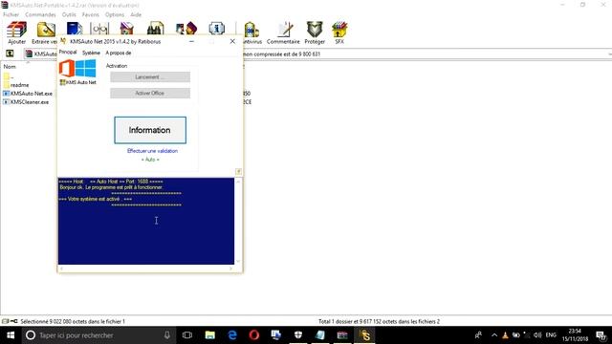Image resolution: width=612 pixels, height=344 pixels.
Task: Follow the Effectuer une validation link
Action: click(x=152, y=151)
